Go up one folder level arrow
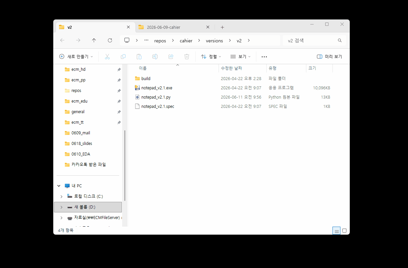Viewport: 408px width, 268px height. pos(94,40)
